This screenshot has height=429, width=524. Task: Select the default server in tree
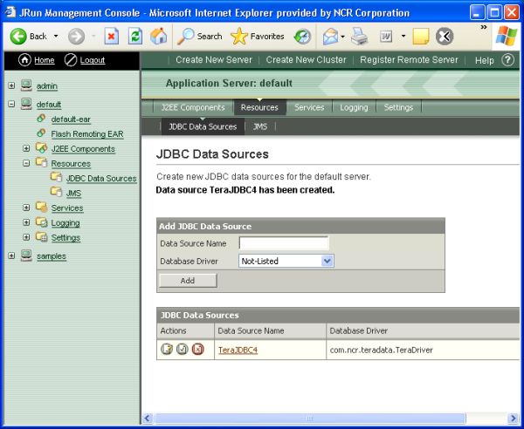tap(49, 105)
